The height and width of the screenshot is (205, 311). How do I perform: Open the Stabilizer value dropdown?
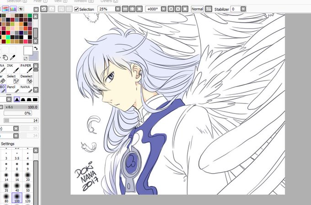pos(243,9)
